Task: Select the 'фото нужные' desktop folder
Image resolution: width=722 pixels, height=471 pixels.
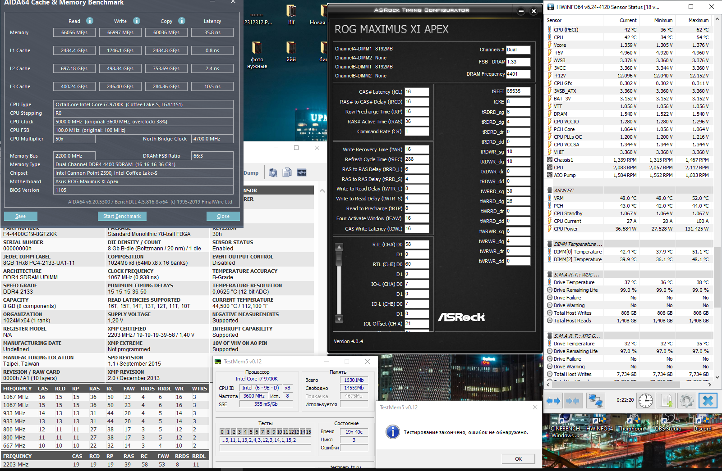Action: pos(257,54)
